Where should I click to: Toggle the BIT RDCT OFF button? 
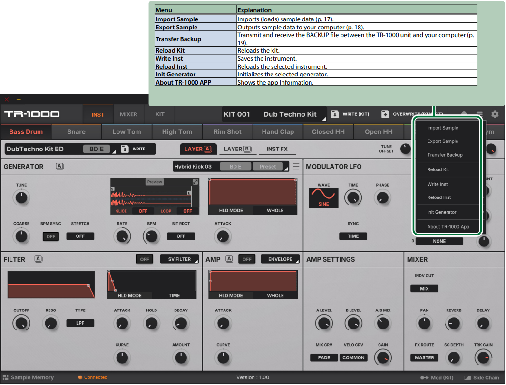tap(181, 236)
